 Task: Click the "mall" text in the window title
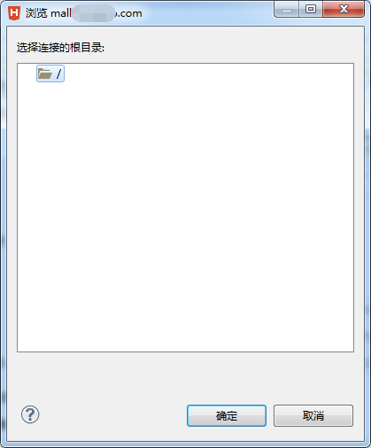coord(61,13)
